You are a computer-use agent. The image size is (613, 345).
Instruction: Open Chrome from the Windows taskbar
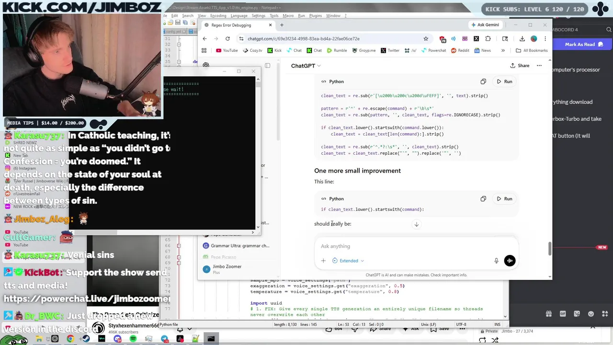point(70,339)
